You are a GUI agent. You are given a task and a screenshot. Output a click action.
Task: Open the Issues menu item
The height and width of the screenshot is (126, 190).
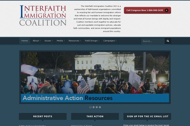47,41
